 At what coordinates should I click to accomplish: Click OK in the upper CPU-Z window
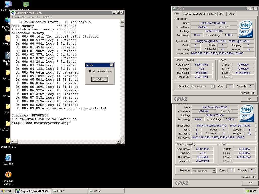[249, 99]
